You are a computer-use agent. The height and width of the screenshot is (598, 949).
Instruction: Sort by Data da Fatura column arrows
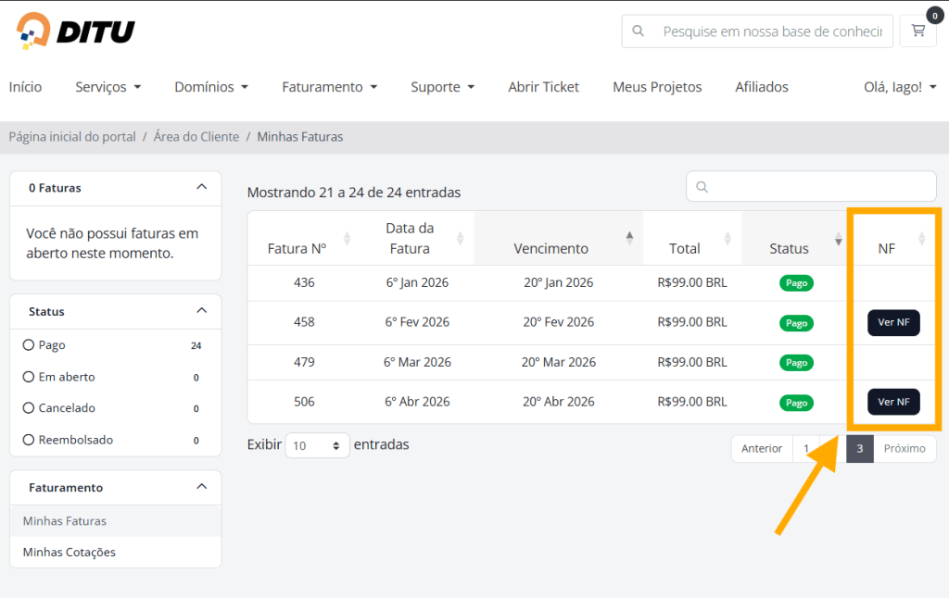pos(460,238)
